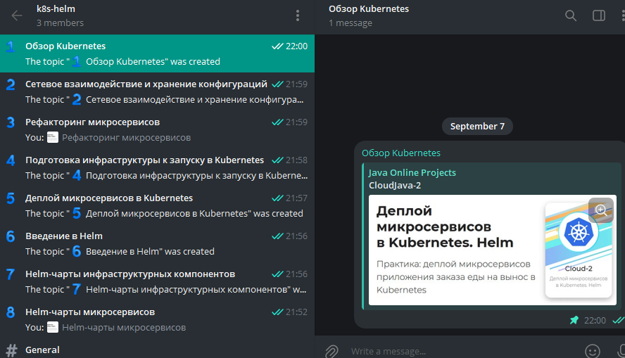Search within the Обзор Kubernetes topic
This screenshot has height=358, width=625.
pos(571,15)
